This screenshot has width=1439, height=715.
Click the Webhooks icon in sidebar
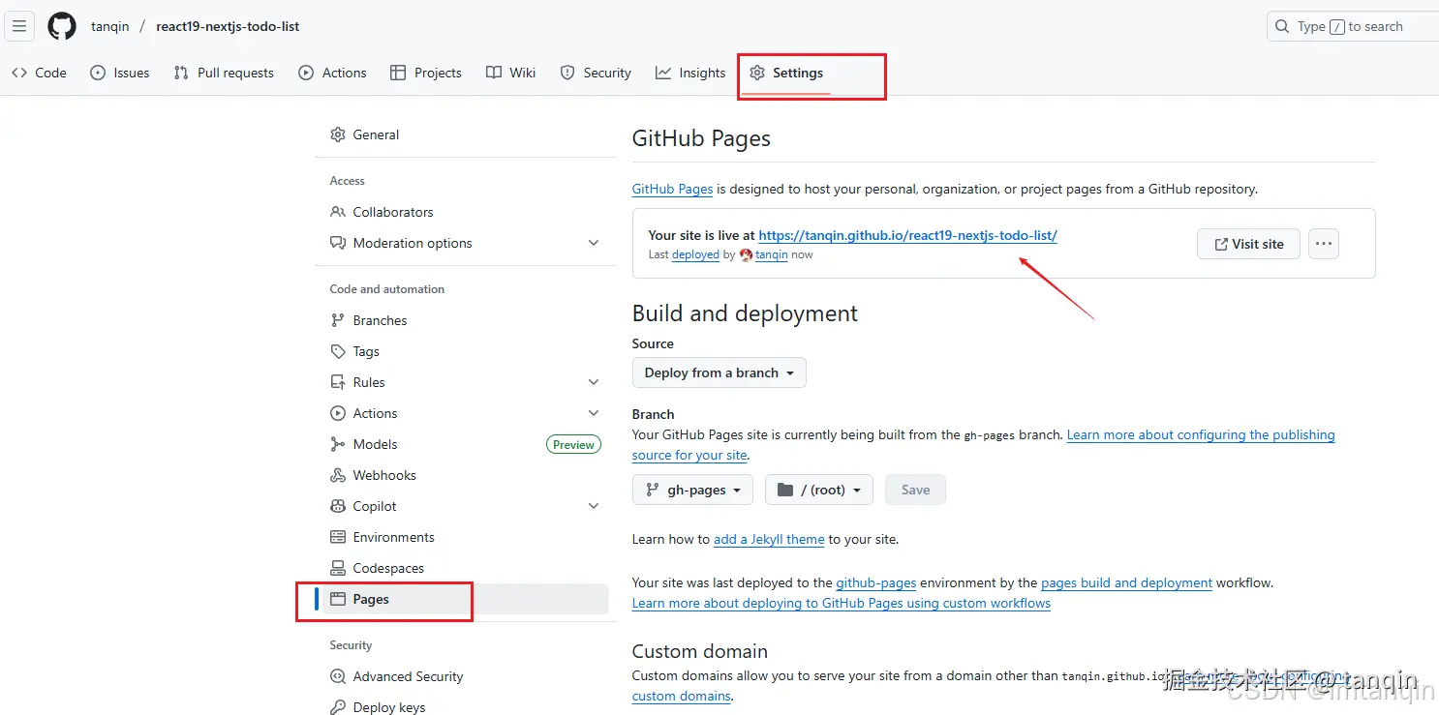(338, 475)
